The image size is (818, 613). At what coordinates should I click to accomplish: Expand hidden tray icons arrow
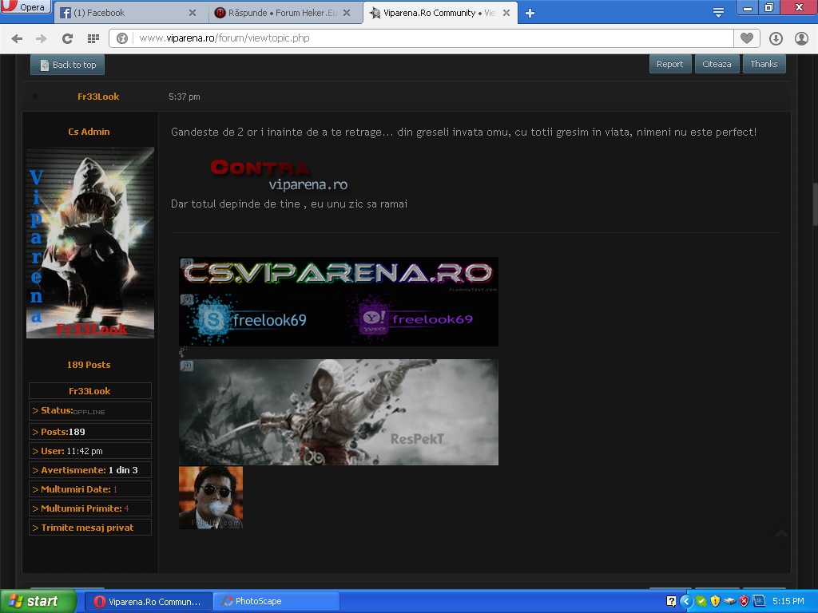[686, 601]
